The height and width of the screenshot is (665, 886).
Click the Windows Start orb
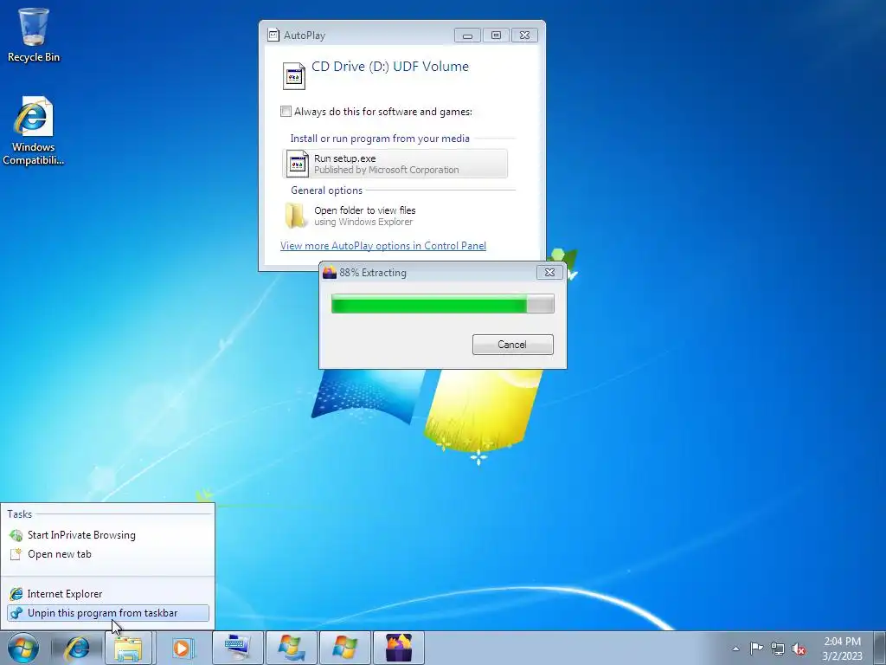click(x=23, y=648)
